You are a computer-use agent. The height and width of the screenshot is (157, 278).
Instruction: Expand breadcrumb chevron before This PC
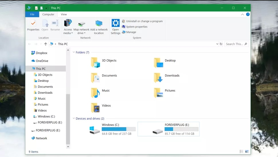56,44
